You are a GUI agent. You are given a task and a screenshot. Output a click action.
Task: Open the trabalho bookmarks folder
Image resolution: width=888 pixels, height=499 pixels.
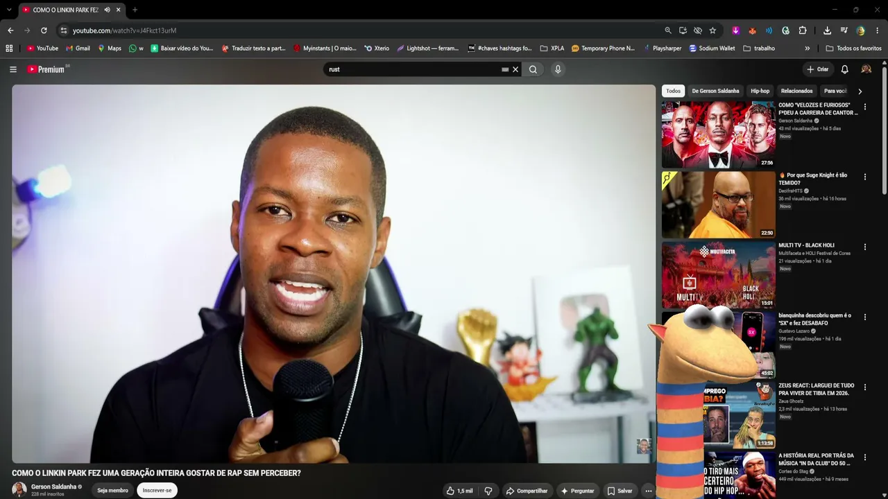pyautogui.click(x=759, y=49)
